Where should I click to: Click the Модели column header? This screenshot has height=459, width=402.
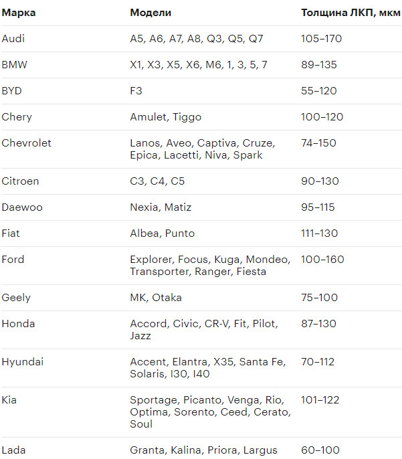point(150,13)
